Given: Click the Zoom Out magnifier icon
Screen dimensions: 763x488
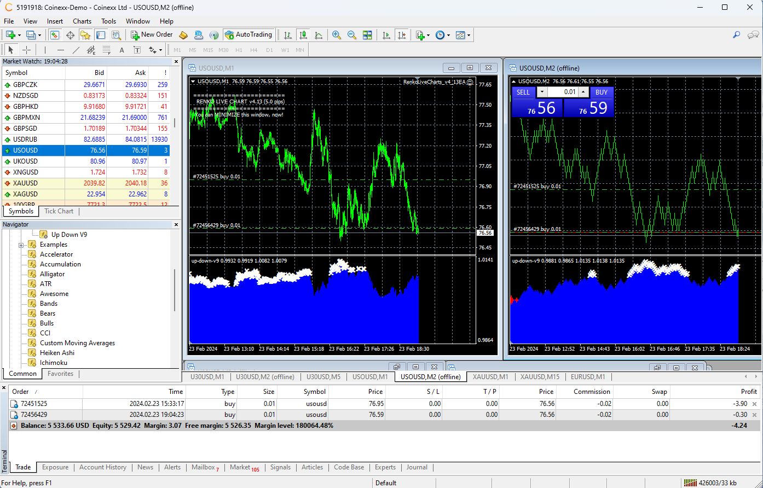Looking at the screenshot, I should click(x=352, y=35).
